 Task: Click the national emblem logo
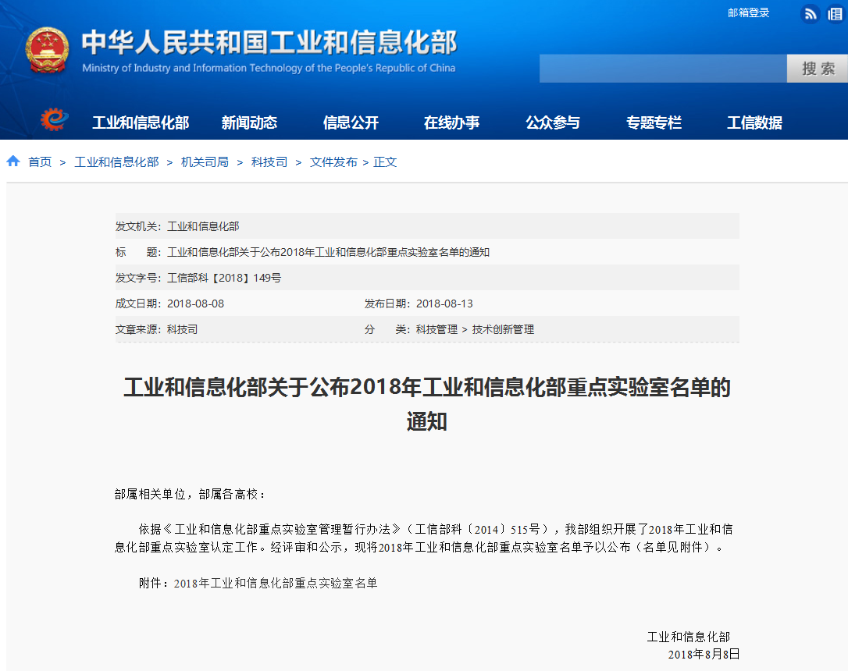coord(48,50)
